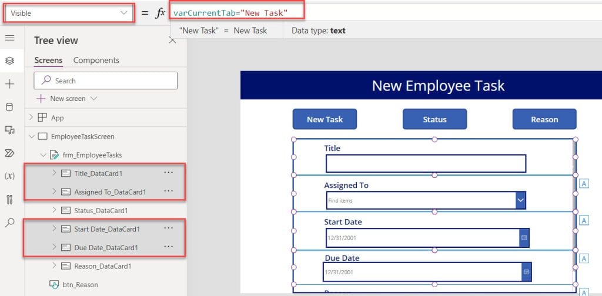Collapse the frm_EmployeeTasks node
The image size is (602, 296).
click(x=42, y=155)
